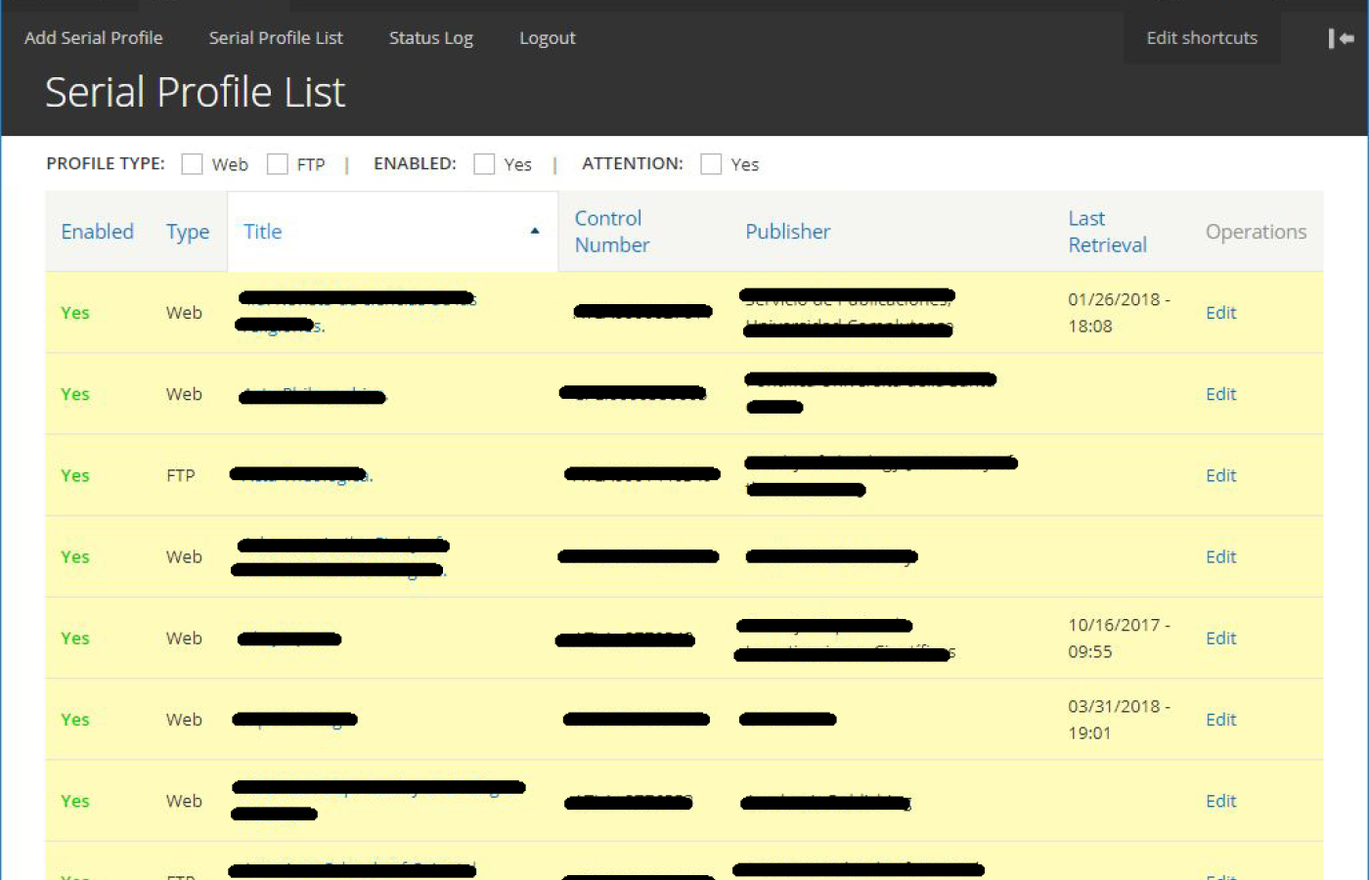The width and height of the screenshot is (1369, 880).
Task: Sort the table by Enabled column
Action: coord(97,232)
